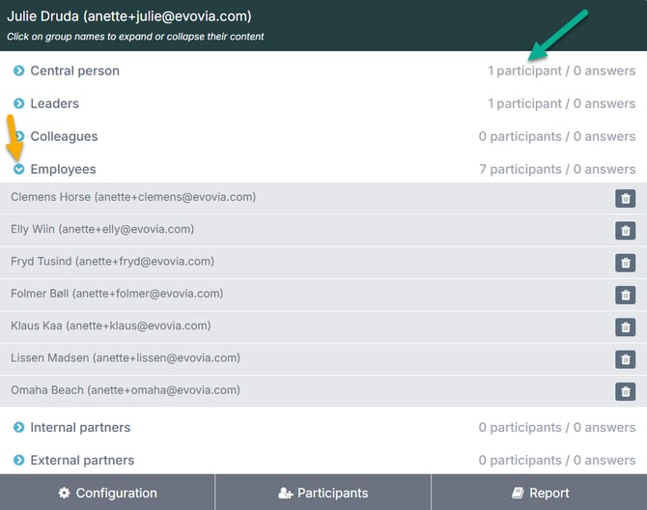The height and width of the screenshot is (510, 647).
Task: Click the Colleagues group name
Action: tap(64, 136)
